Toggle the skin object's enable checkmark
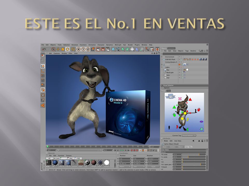This screenshot has width=249, height=186. coord(182,75)
